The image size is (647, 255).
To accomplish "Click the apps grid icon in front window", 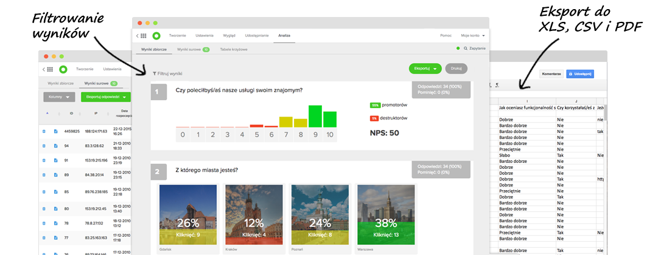I will coord(144,36).
